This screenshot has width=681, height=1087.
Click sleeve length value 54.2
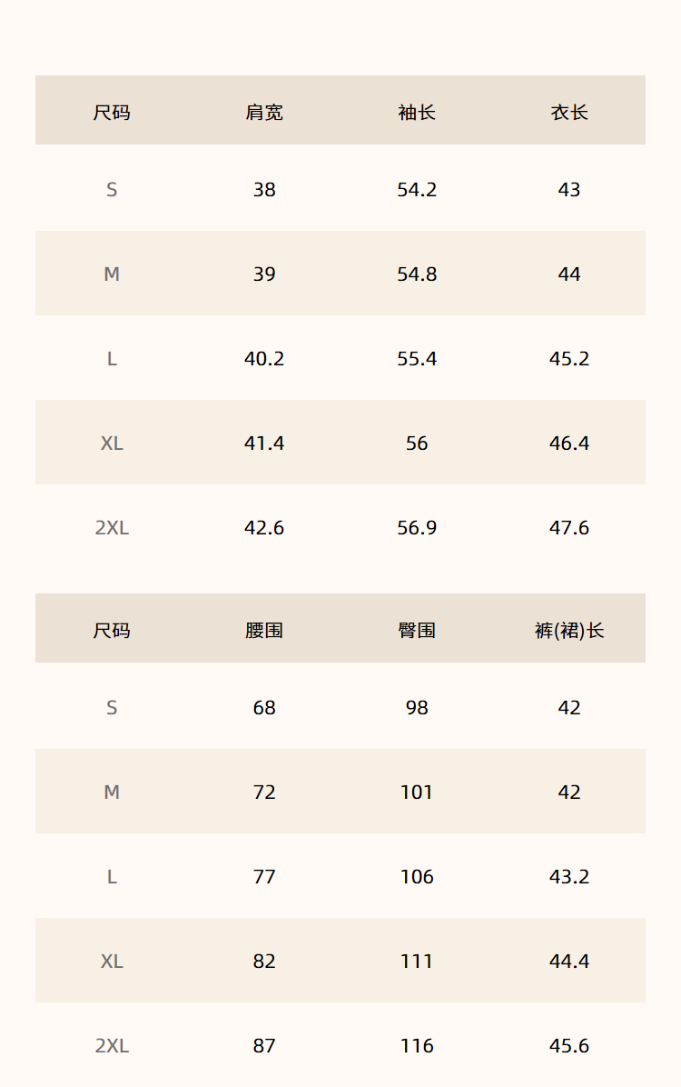417,189
